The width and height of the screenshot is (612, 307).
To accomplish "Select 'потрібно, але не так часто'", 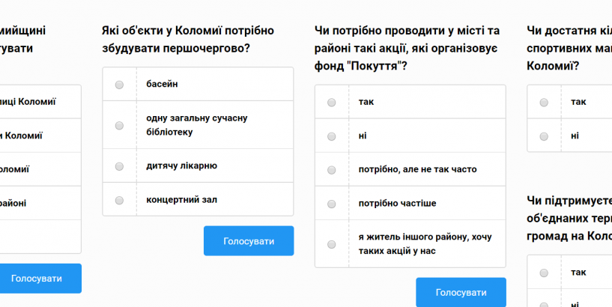I will (332, 170).
